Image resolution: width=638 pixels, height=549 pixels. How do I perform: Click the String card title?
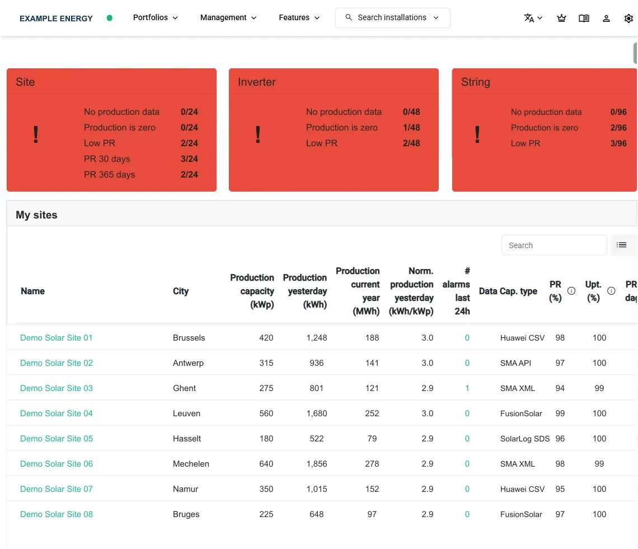tap(475, 82)
